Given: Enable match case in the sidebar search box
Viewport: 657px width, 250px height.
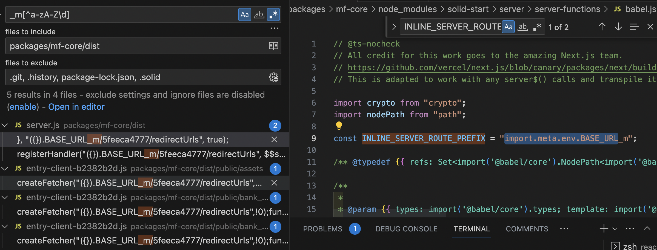Looking at the screenshot, I should [x=245, y=14].
